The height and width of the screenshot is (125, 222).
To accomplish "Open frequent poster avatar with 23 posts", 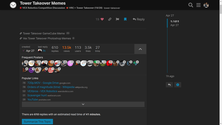I will (x=57, y=63).
